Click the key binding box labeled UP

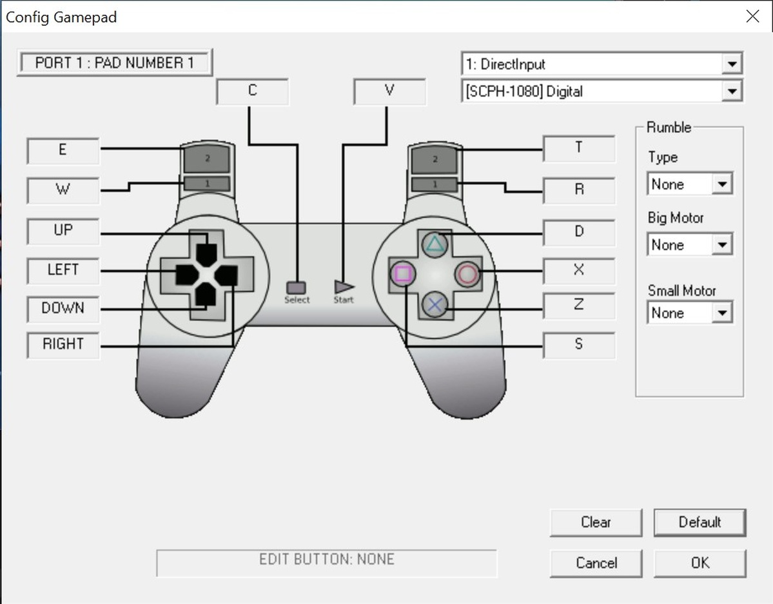[63, 230]
